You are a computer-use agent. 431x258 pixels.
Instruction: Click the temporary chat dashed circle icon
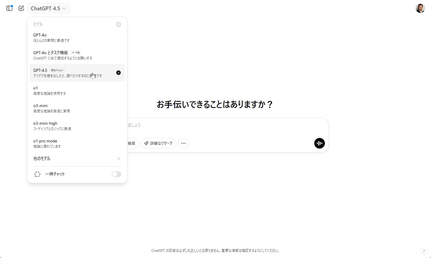click(x=37, y=174)
